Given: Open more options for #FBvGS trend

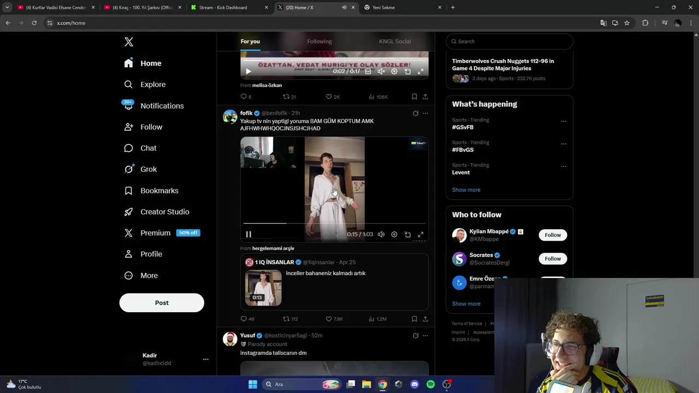Looking at the screenshot, I should (x=564, y=144).
